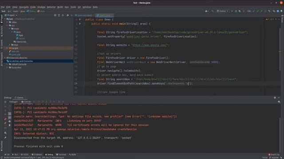Click Run with Coverage icon

tap(240, 11)
